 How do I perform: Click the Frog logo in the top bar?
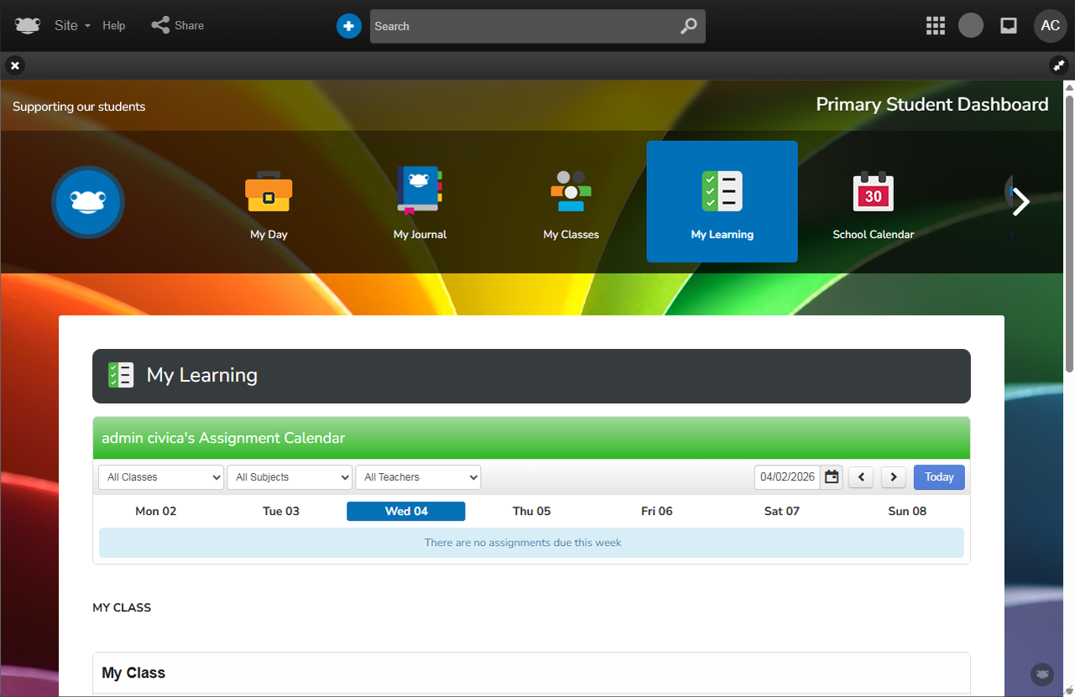[x=28, y=25]
